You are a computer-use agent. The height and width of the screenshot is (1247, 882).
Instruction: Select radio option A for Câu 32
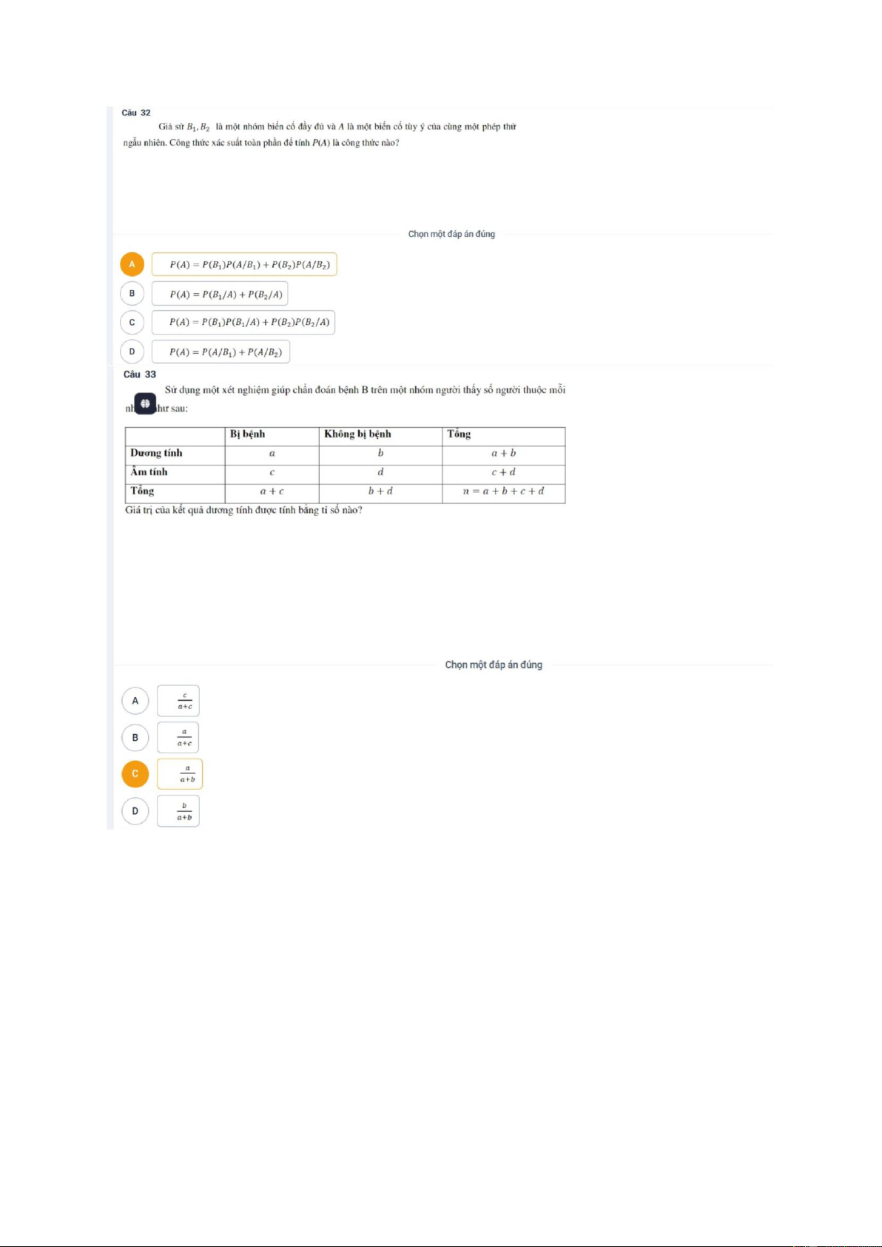[132, 264]
